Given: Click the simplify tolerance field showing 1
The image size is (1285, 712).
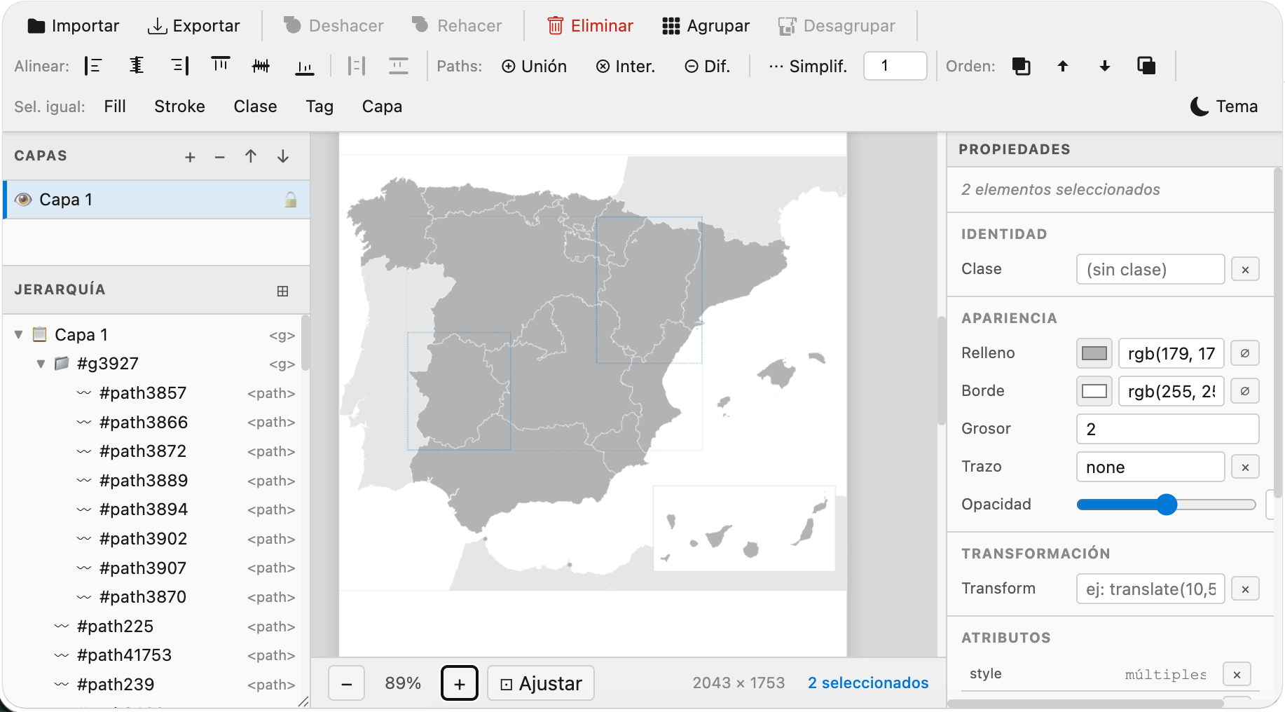Looking at the screenshot, I should click(x=895, y=66).
